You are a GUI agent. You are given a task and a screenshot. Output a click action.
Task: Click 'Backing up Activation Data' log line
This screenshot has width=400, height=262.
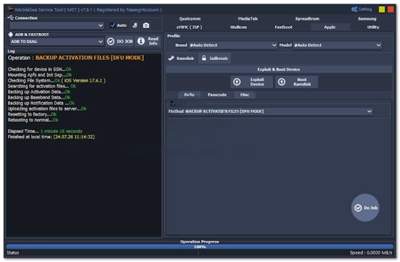pyautogui.click(x=39, y=92)
